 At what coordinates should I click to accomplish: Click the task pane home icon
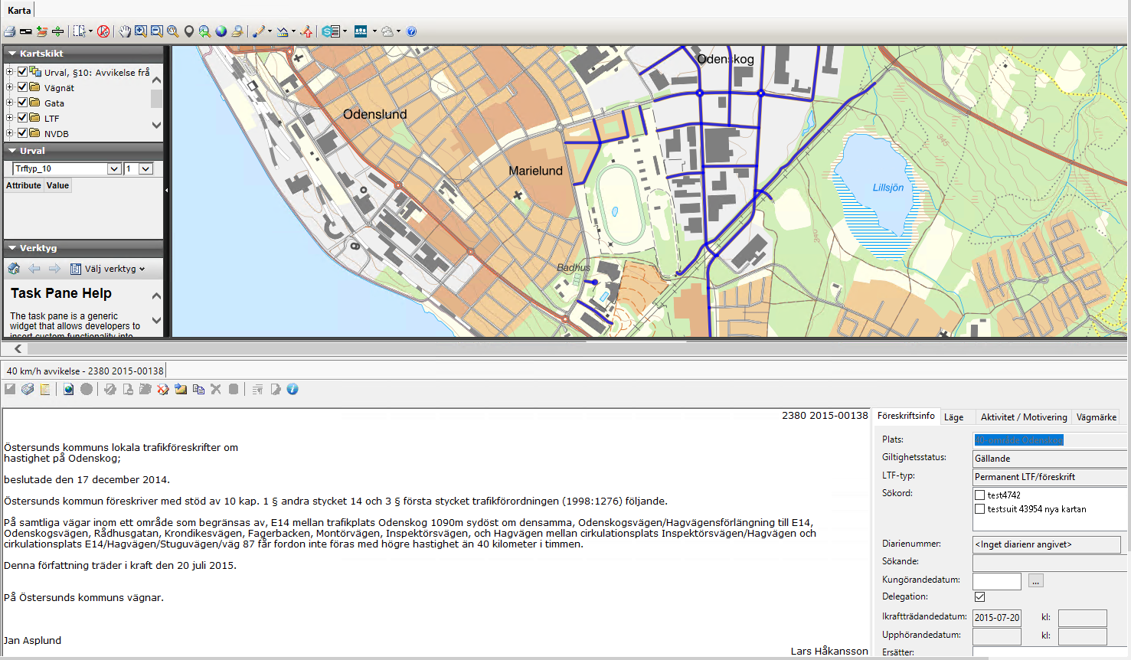(14, 269)
